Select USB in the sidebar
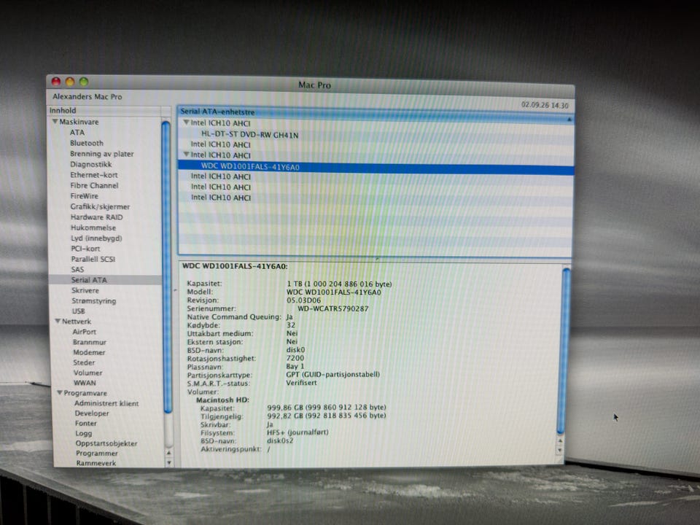700x525 pixels. pos(79,311)
